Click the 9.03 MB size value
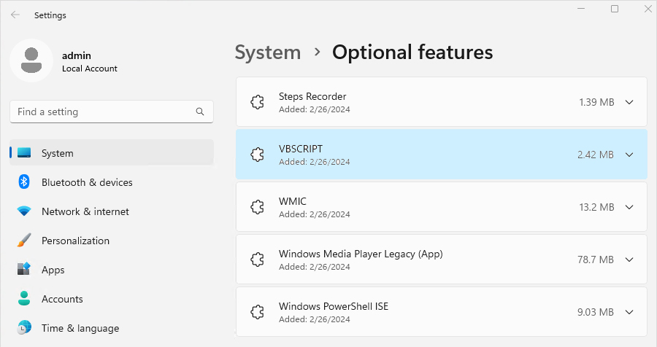This screenshot has width=657, height=347. click(596, 312)
